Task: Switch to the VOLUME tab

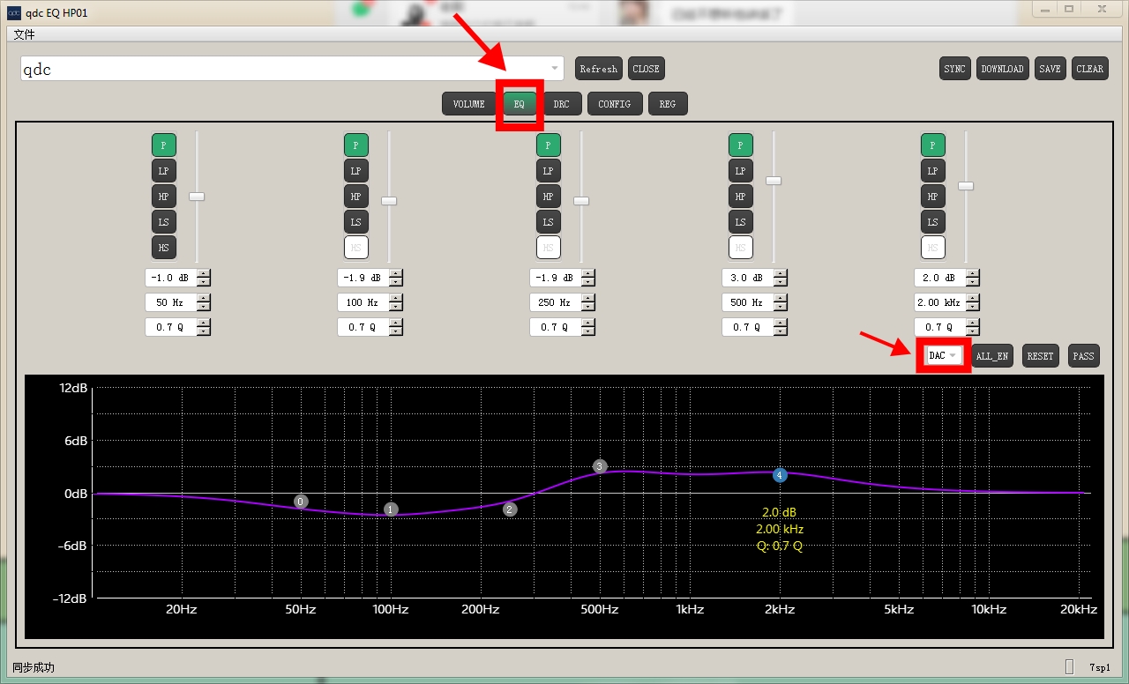Action: point(468,104)
